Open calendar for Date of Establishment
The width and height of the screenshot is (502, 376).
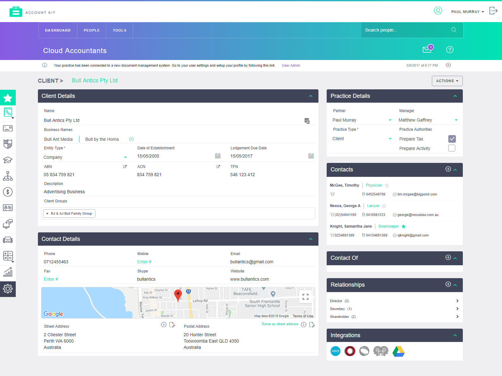coord(218,156)
